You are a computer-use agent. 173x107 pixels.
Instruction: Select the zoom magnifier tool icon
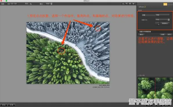pos(127,4)
